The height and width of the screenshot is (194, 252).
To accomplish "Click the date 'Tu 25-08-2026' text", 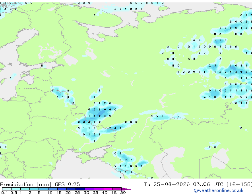I will (167, 184).
